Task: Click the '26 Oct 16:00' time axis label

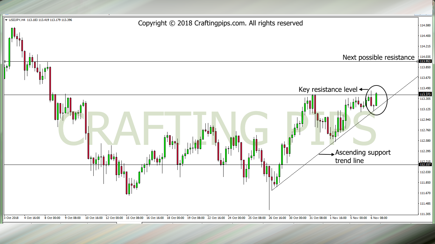Action: [277, 218]
